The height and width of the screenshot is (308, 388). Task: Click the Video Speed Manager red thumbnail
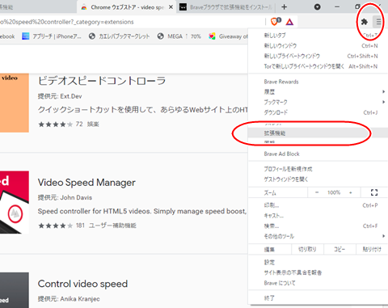tap(15, 202)
